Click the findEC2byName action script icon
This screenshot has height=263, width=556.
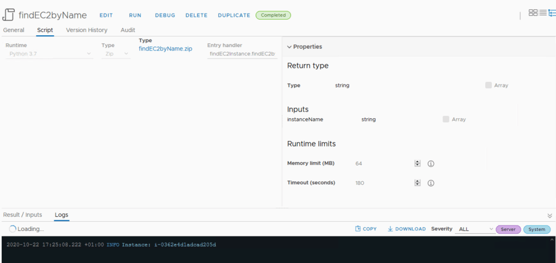click(9, 15)
